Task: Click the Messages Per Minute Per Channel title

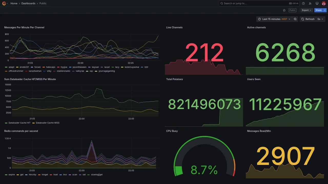Action: [x=24, y=27]
